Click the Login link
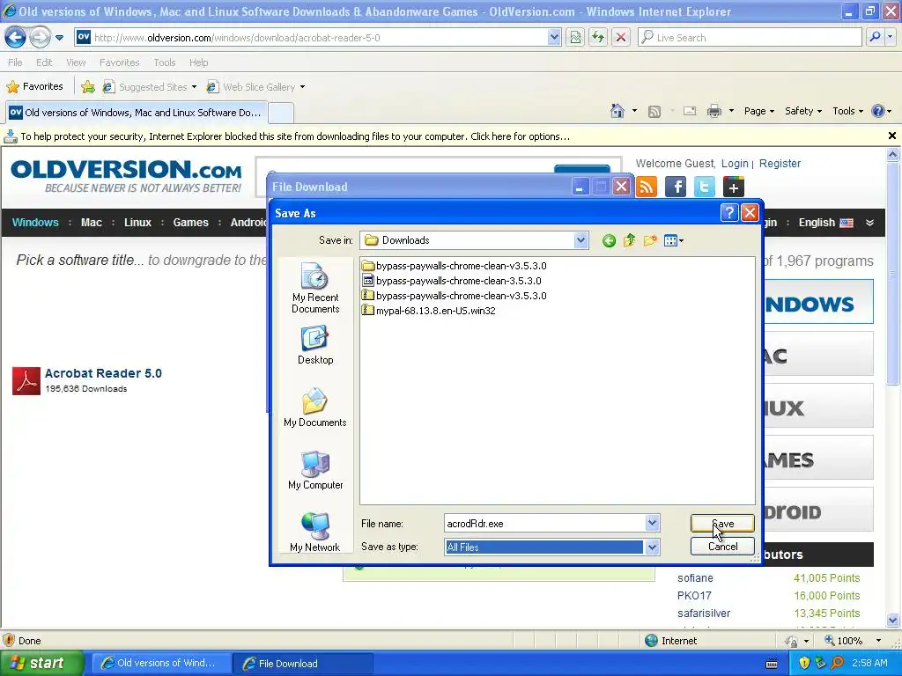 [735, 163]
